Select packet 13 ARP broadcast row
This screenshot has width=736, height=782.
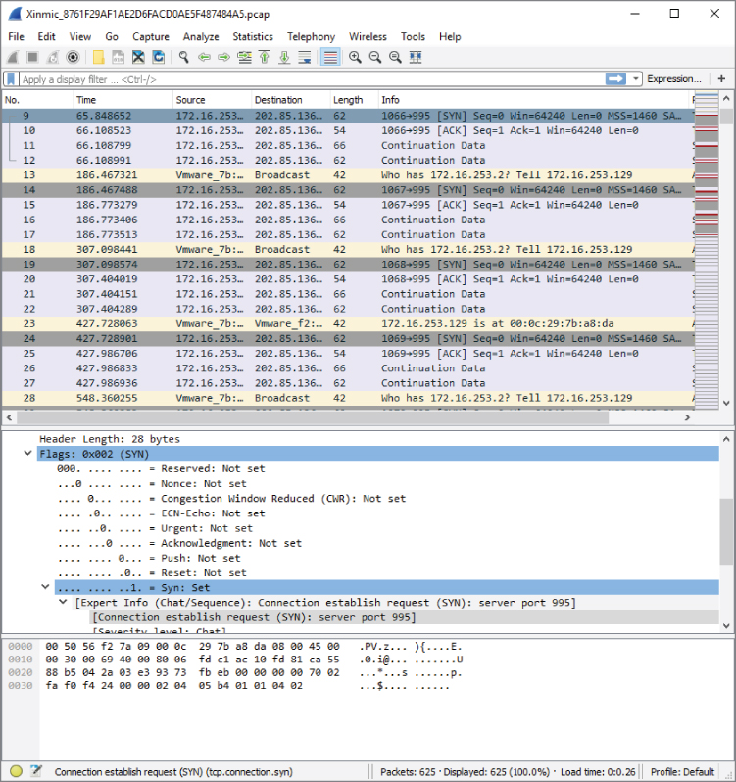[x=348, y=175]
